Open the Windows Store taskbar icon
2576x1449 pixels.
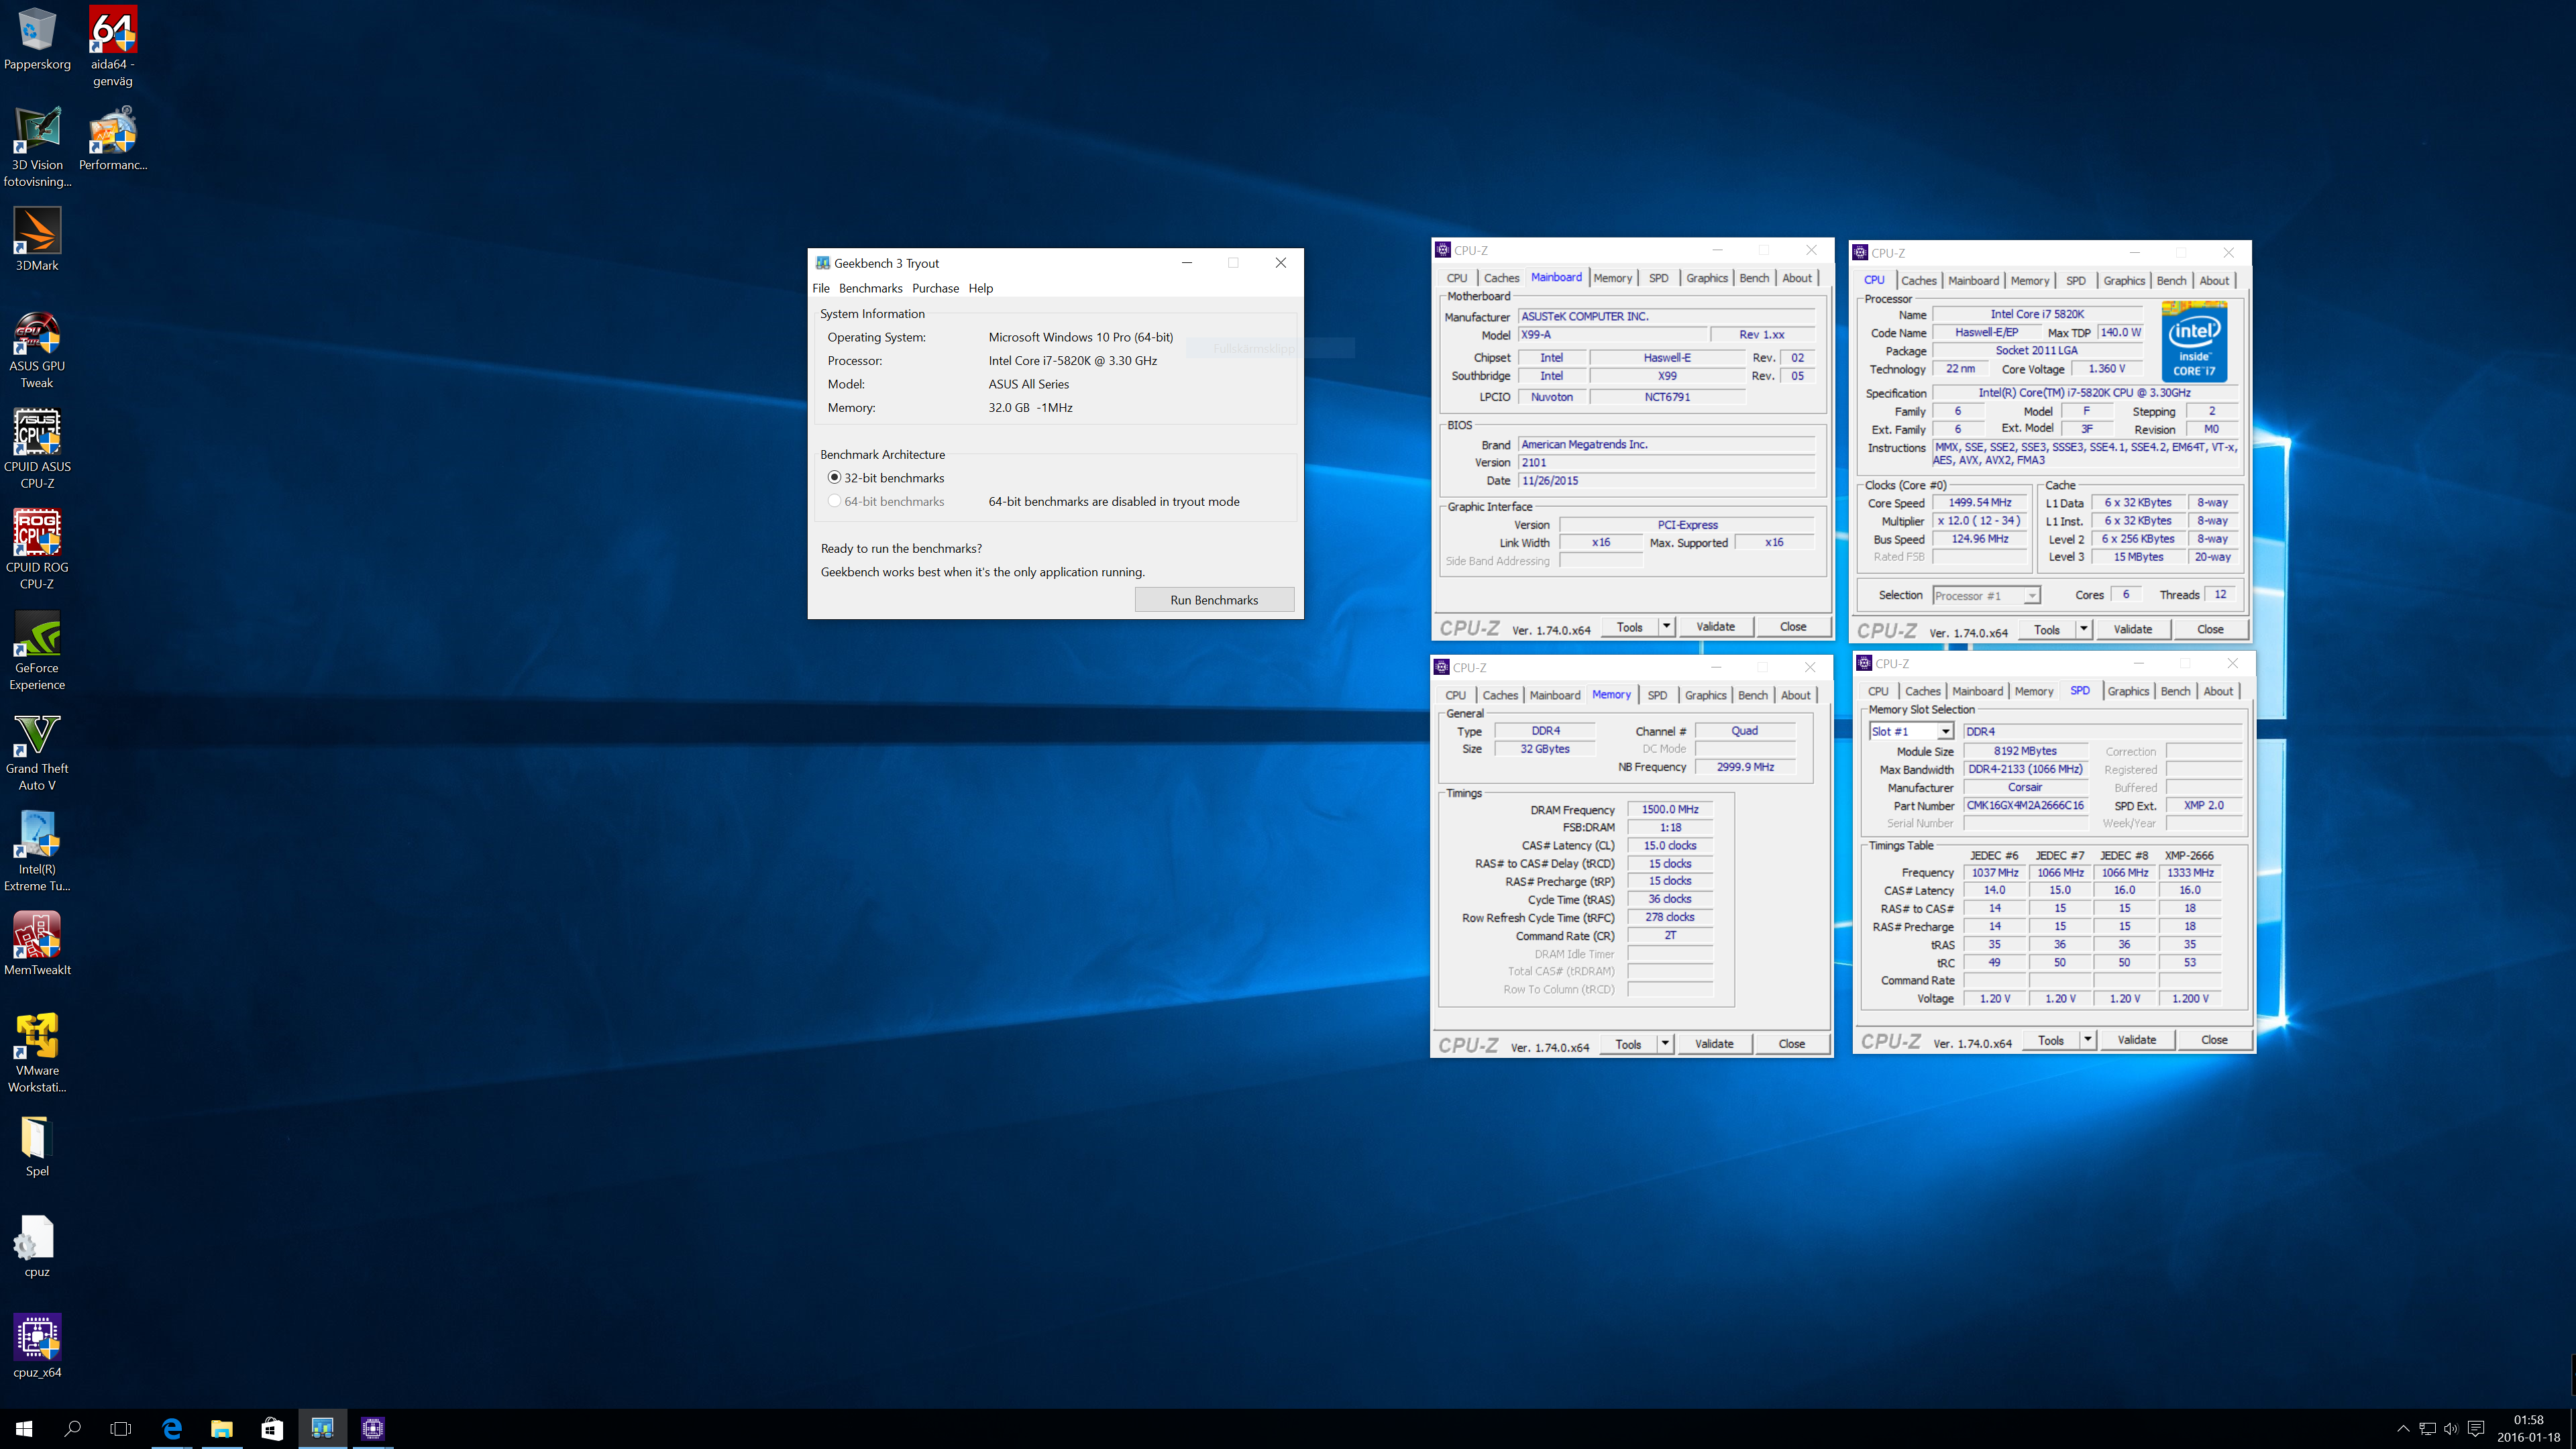pos(272,1428)
